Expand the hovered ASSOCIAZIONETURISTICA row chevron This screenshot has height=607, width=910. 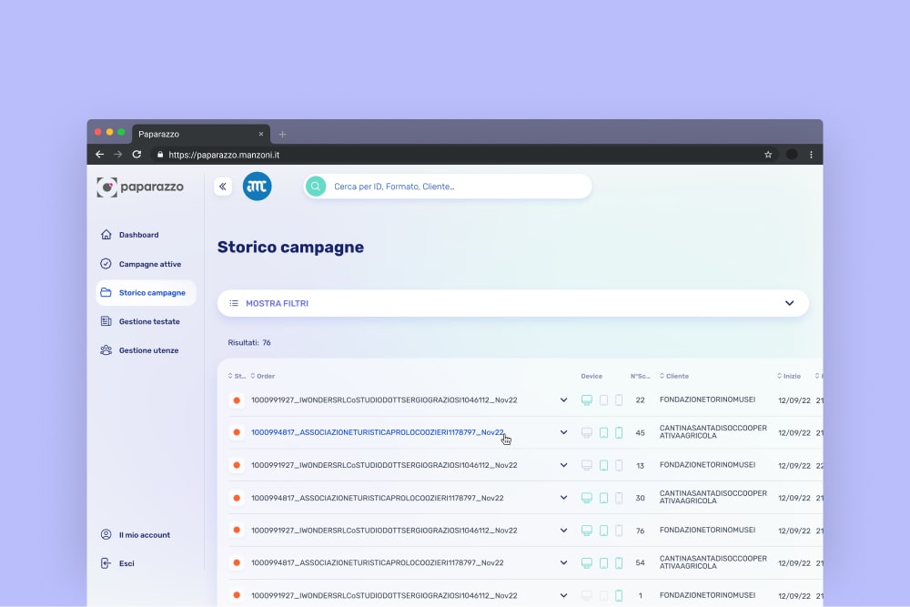563,432
